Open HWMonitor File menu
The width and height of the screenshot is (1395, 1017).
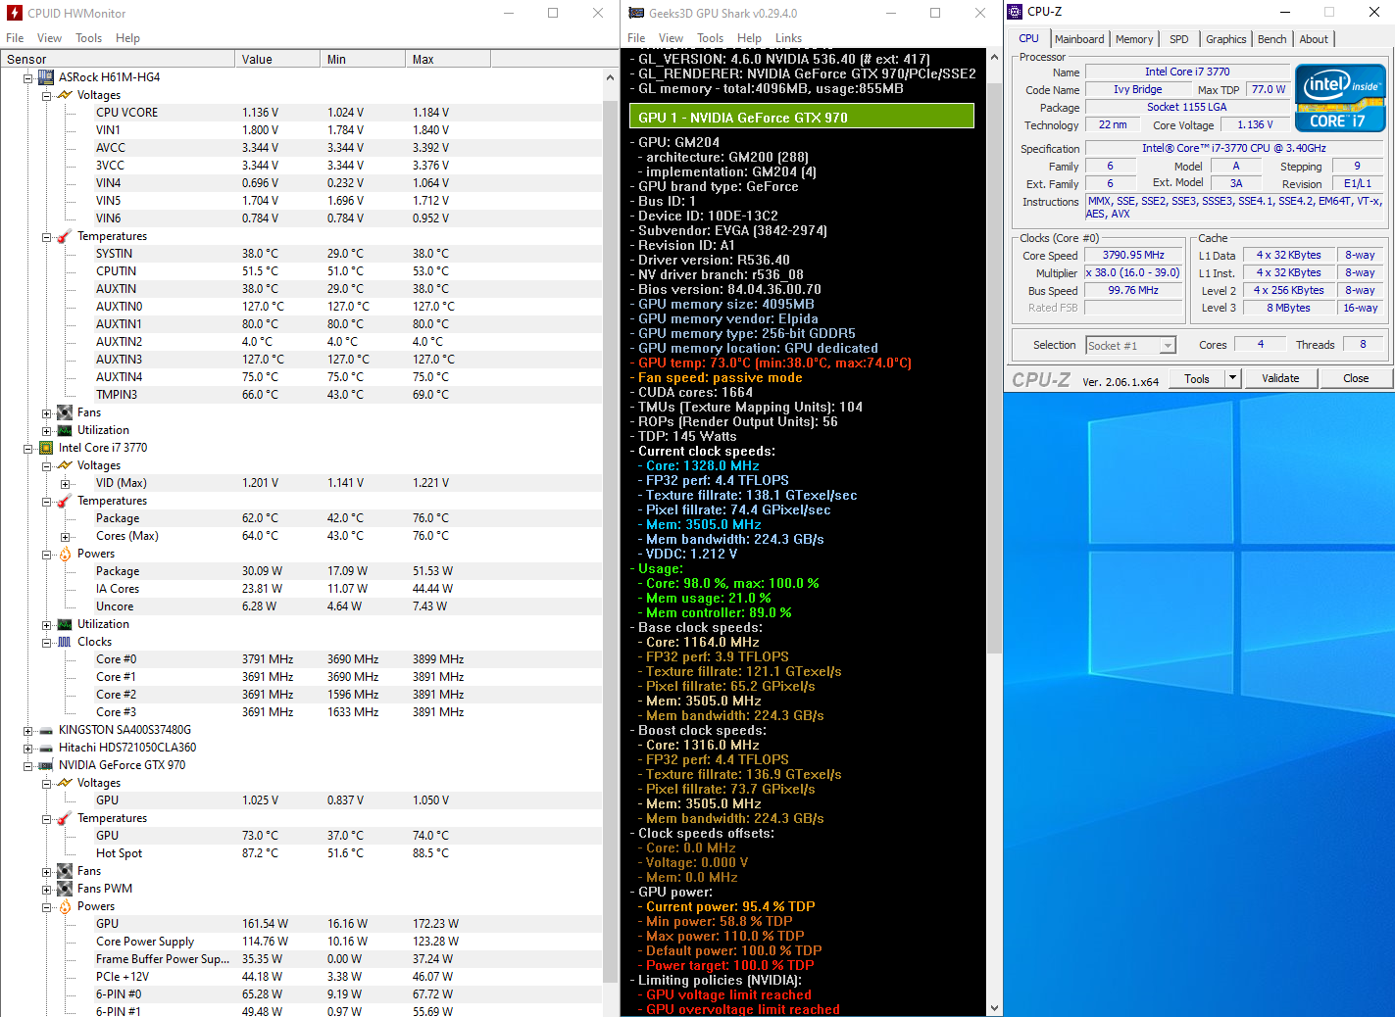click(x=15, y=38)
